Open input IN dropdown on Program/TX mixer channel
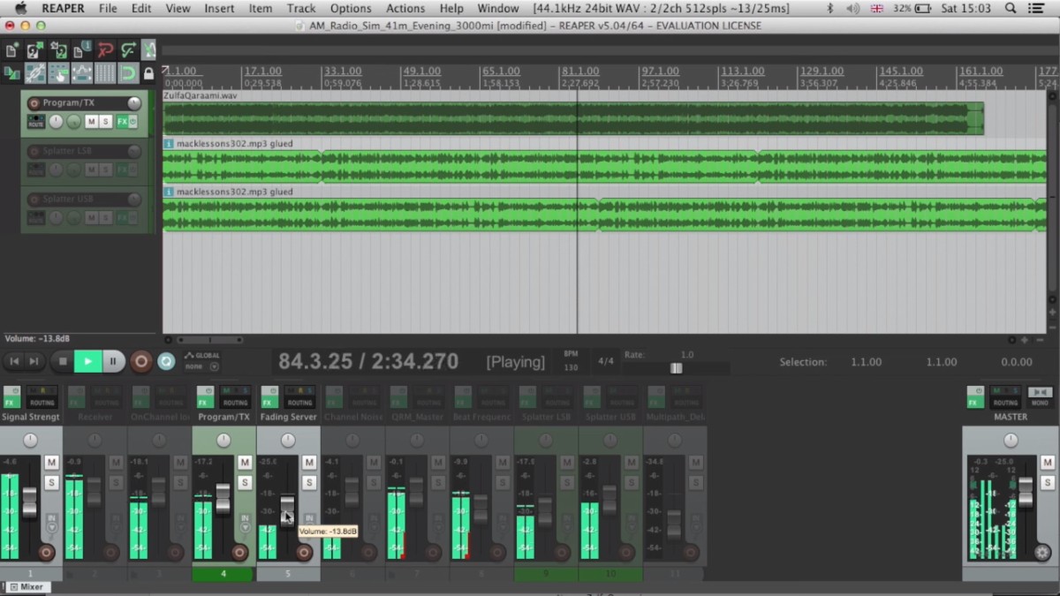The width and height of the screenshot is (1060, 596). coord(245,523)
